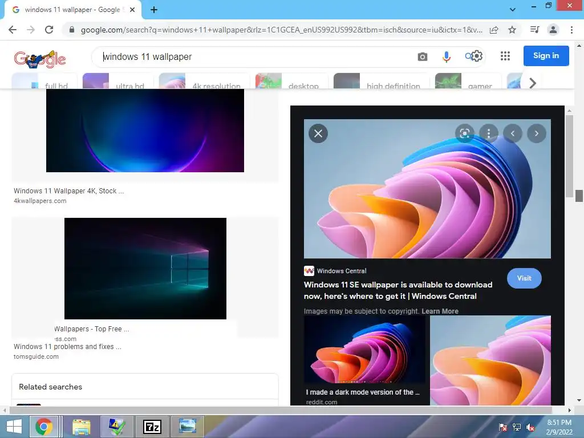Click the Visit button
Screen dimensions: 584x438
click(x=524, y=278)
